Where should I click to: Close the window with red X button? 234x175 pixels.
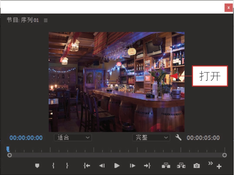(228, 8)
